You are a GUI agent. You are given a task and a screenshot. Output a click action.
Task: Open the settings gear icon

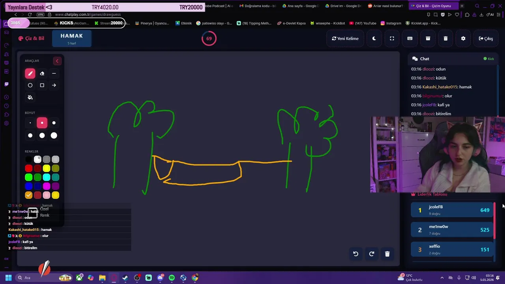[x=463, y=39]
